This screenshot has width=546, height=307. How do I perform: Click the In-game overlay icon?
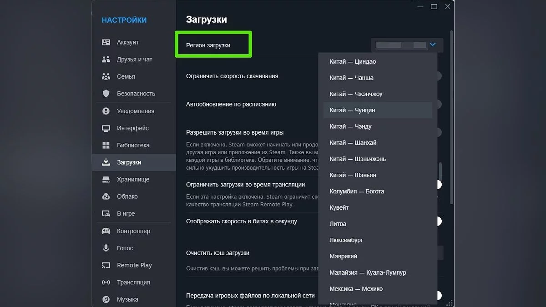[106, 214]
